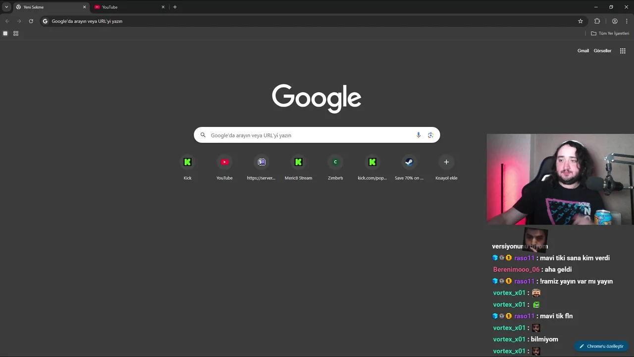
Task: Open the kick.com/pop... shortcut tile
Action: [372, 168]
